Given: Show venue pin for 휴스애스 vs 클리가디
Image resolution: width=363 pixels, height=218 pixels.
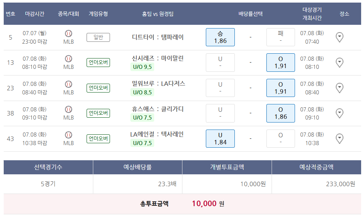Looking at the screenshot, I should point(339,113).
